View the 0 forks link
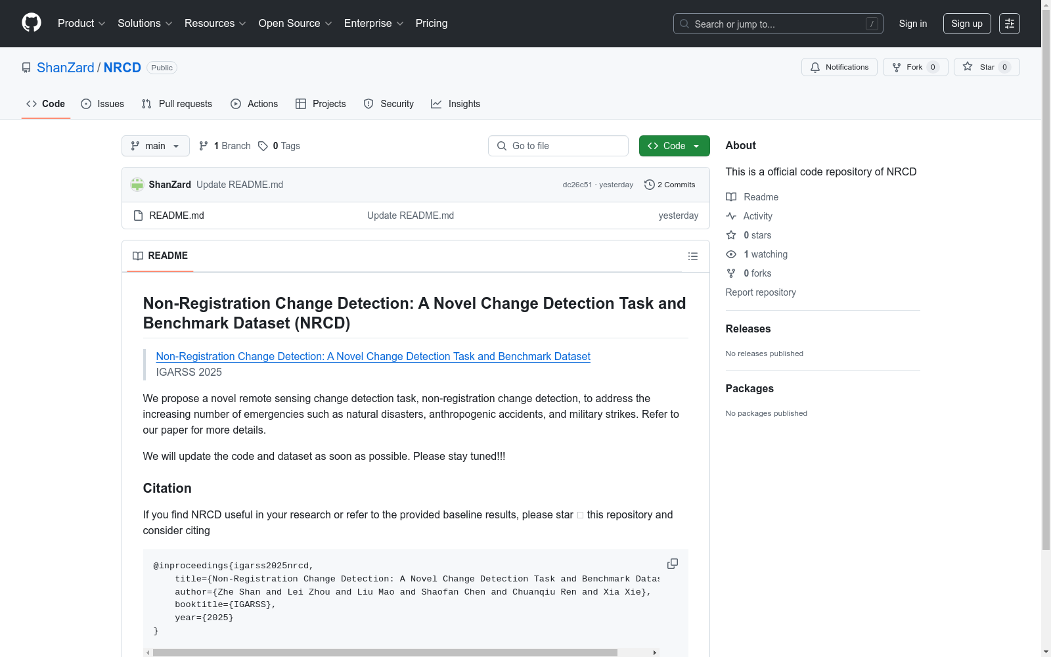This screenshot has width=1051, height=657. tap(749, 273)
